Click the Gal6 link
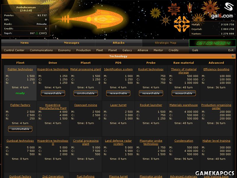Image resolution: width=237 pixels, height=178 pixels. [195, 50]
